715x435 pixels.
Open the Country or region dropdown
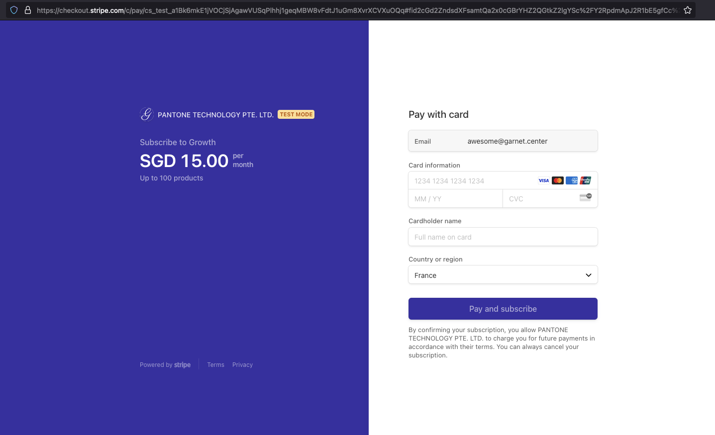coord(503,274)
